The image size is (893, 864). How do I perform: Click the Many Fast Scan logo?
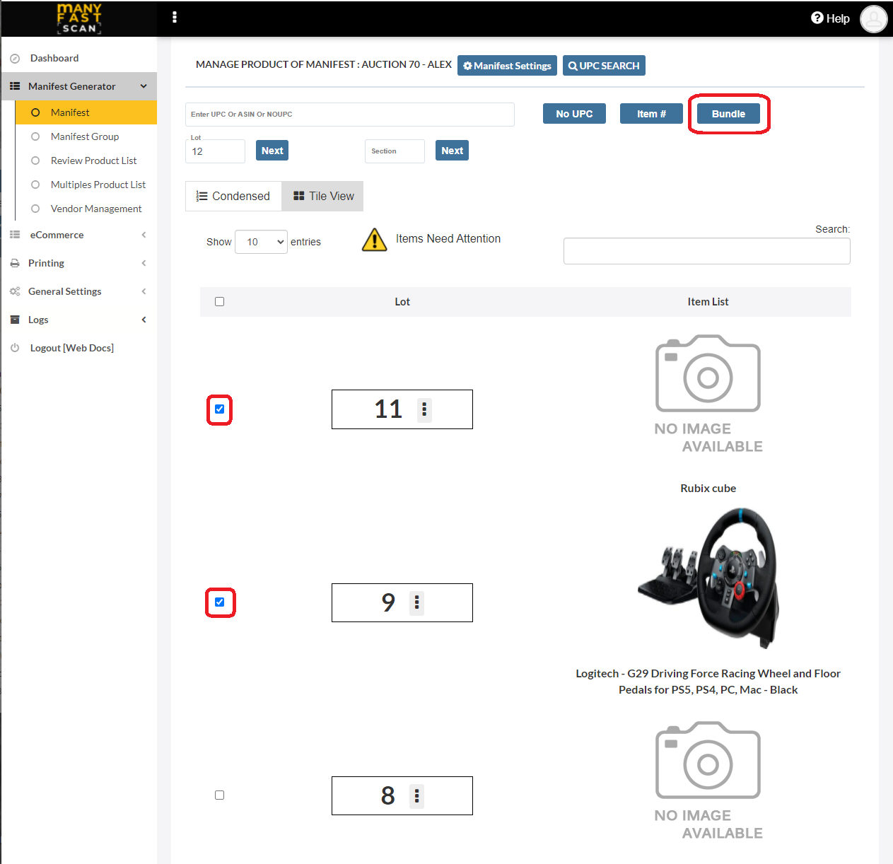pyautogui.click(x=79, y=19)
